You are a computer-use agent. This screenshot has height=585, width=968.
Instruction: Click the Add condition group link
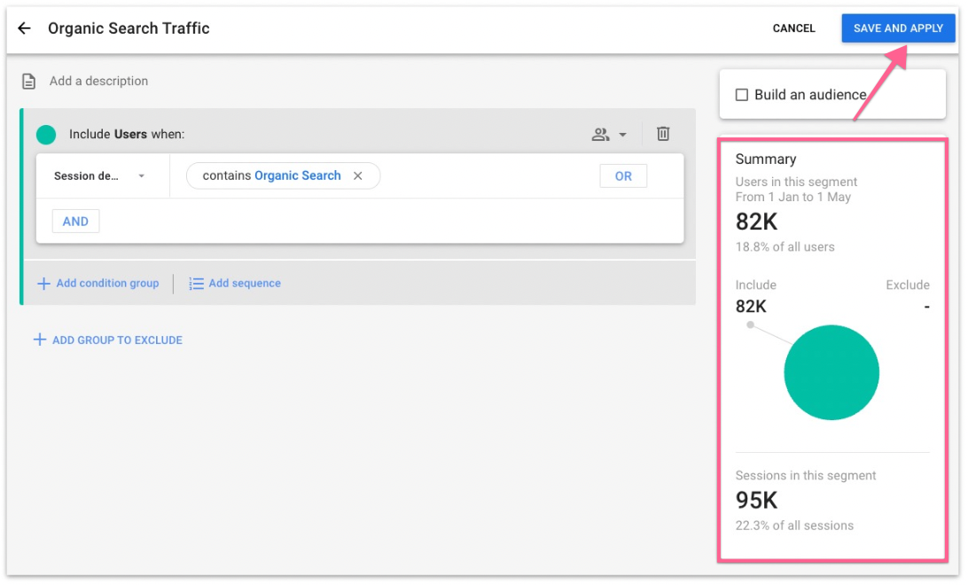(x=107, y=284)
